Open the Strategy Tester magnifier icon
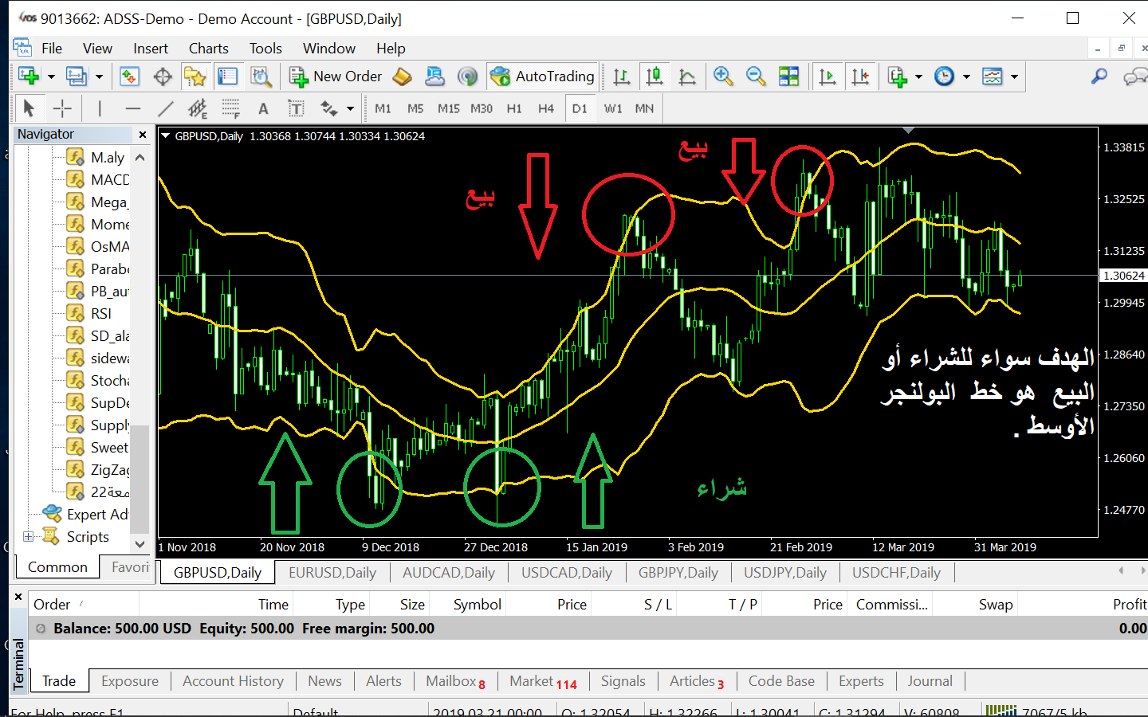 261,76
